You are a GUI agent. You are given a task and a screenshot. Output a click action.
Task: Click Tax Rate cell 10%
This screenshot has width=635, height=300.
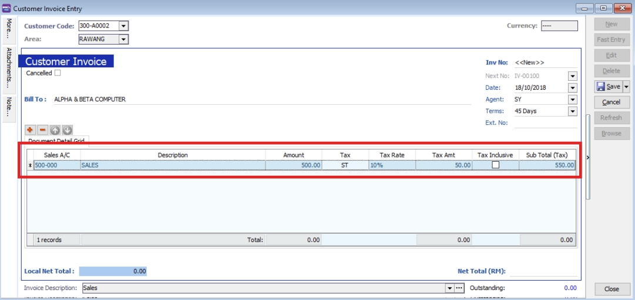(392, 165)
